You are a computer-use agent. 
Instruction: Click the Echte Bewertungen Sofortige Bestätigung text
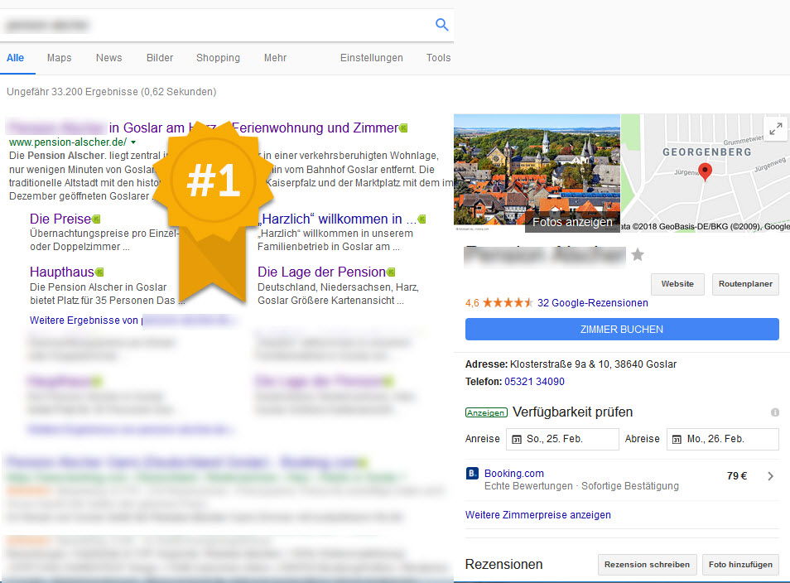click(x=581, y=486)
